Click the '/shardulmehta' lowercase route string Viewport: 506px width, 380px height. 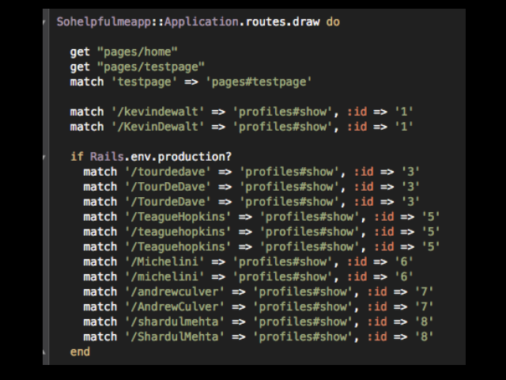(176, 322)
